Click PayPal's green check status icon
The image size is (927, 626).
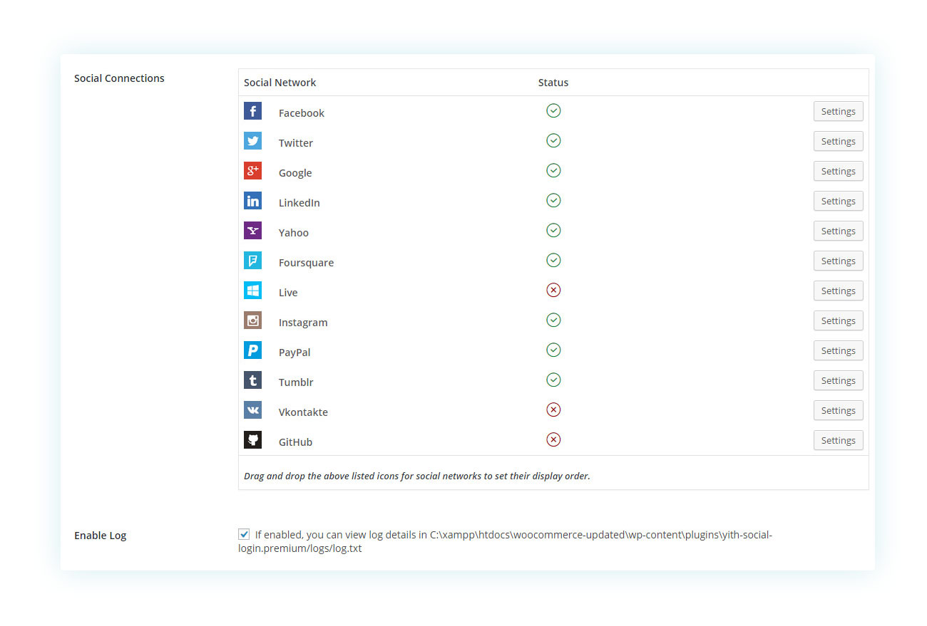click(553, 350)
